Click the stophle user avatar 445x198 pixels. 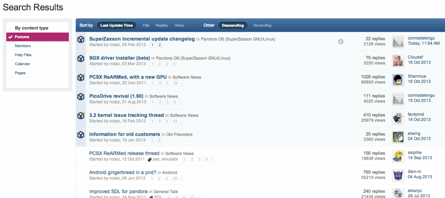[x=398, y=156]
